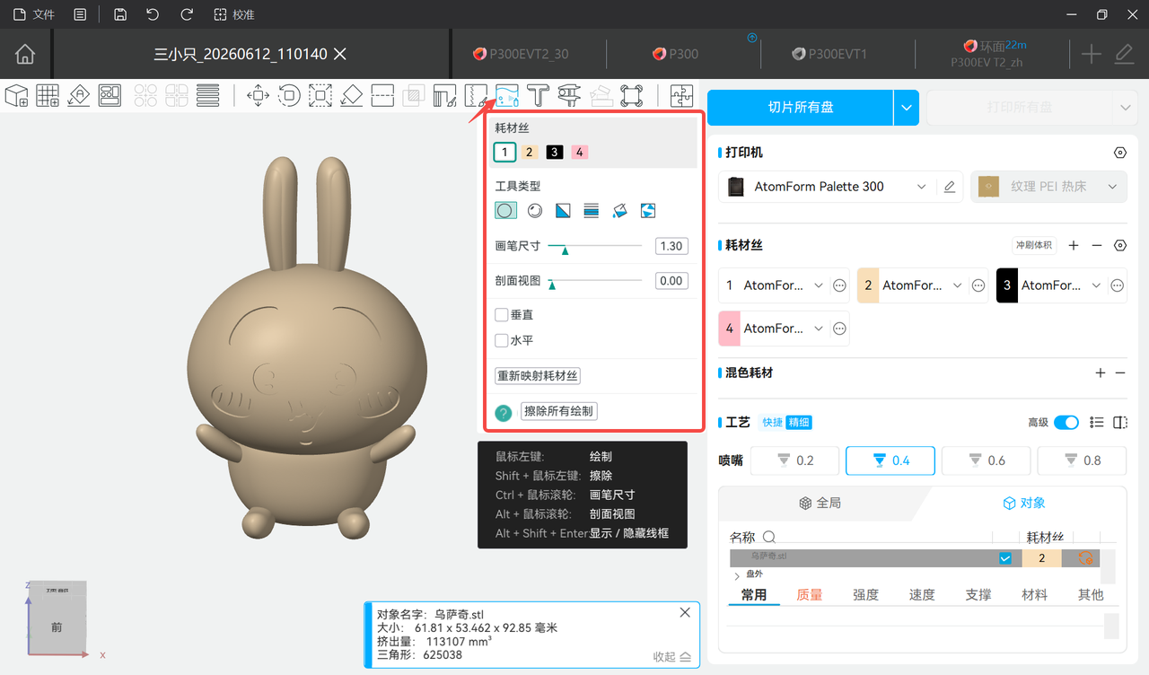1149x675 pixels.
Task: Click the 切片所有盘 button
Action: 801,108
